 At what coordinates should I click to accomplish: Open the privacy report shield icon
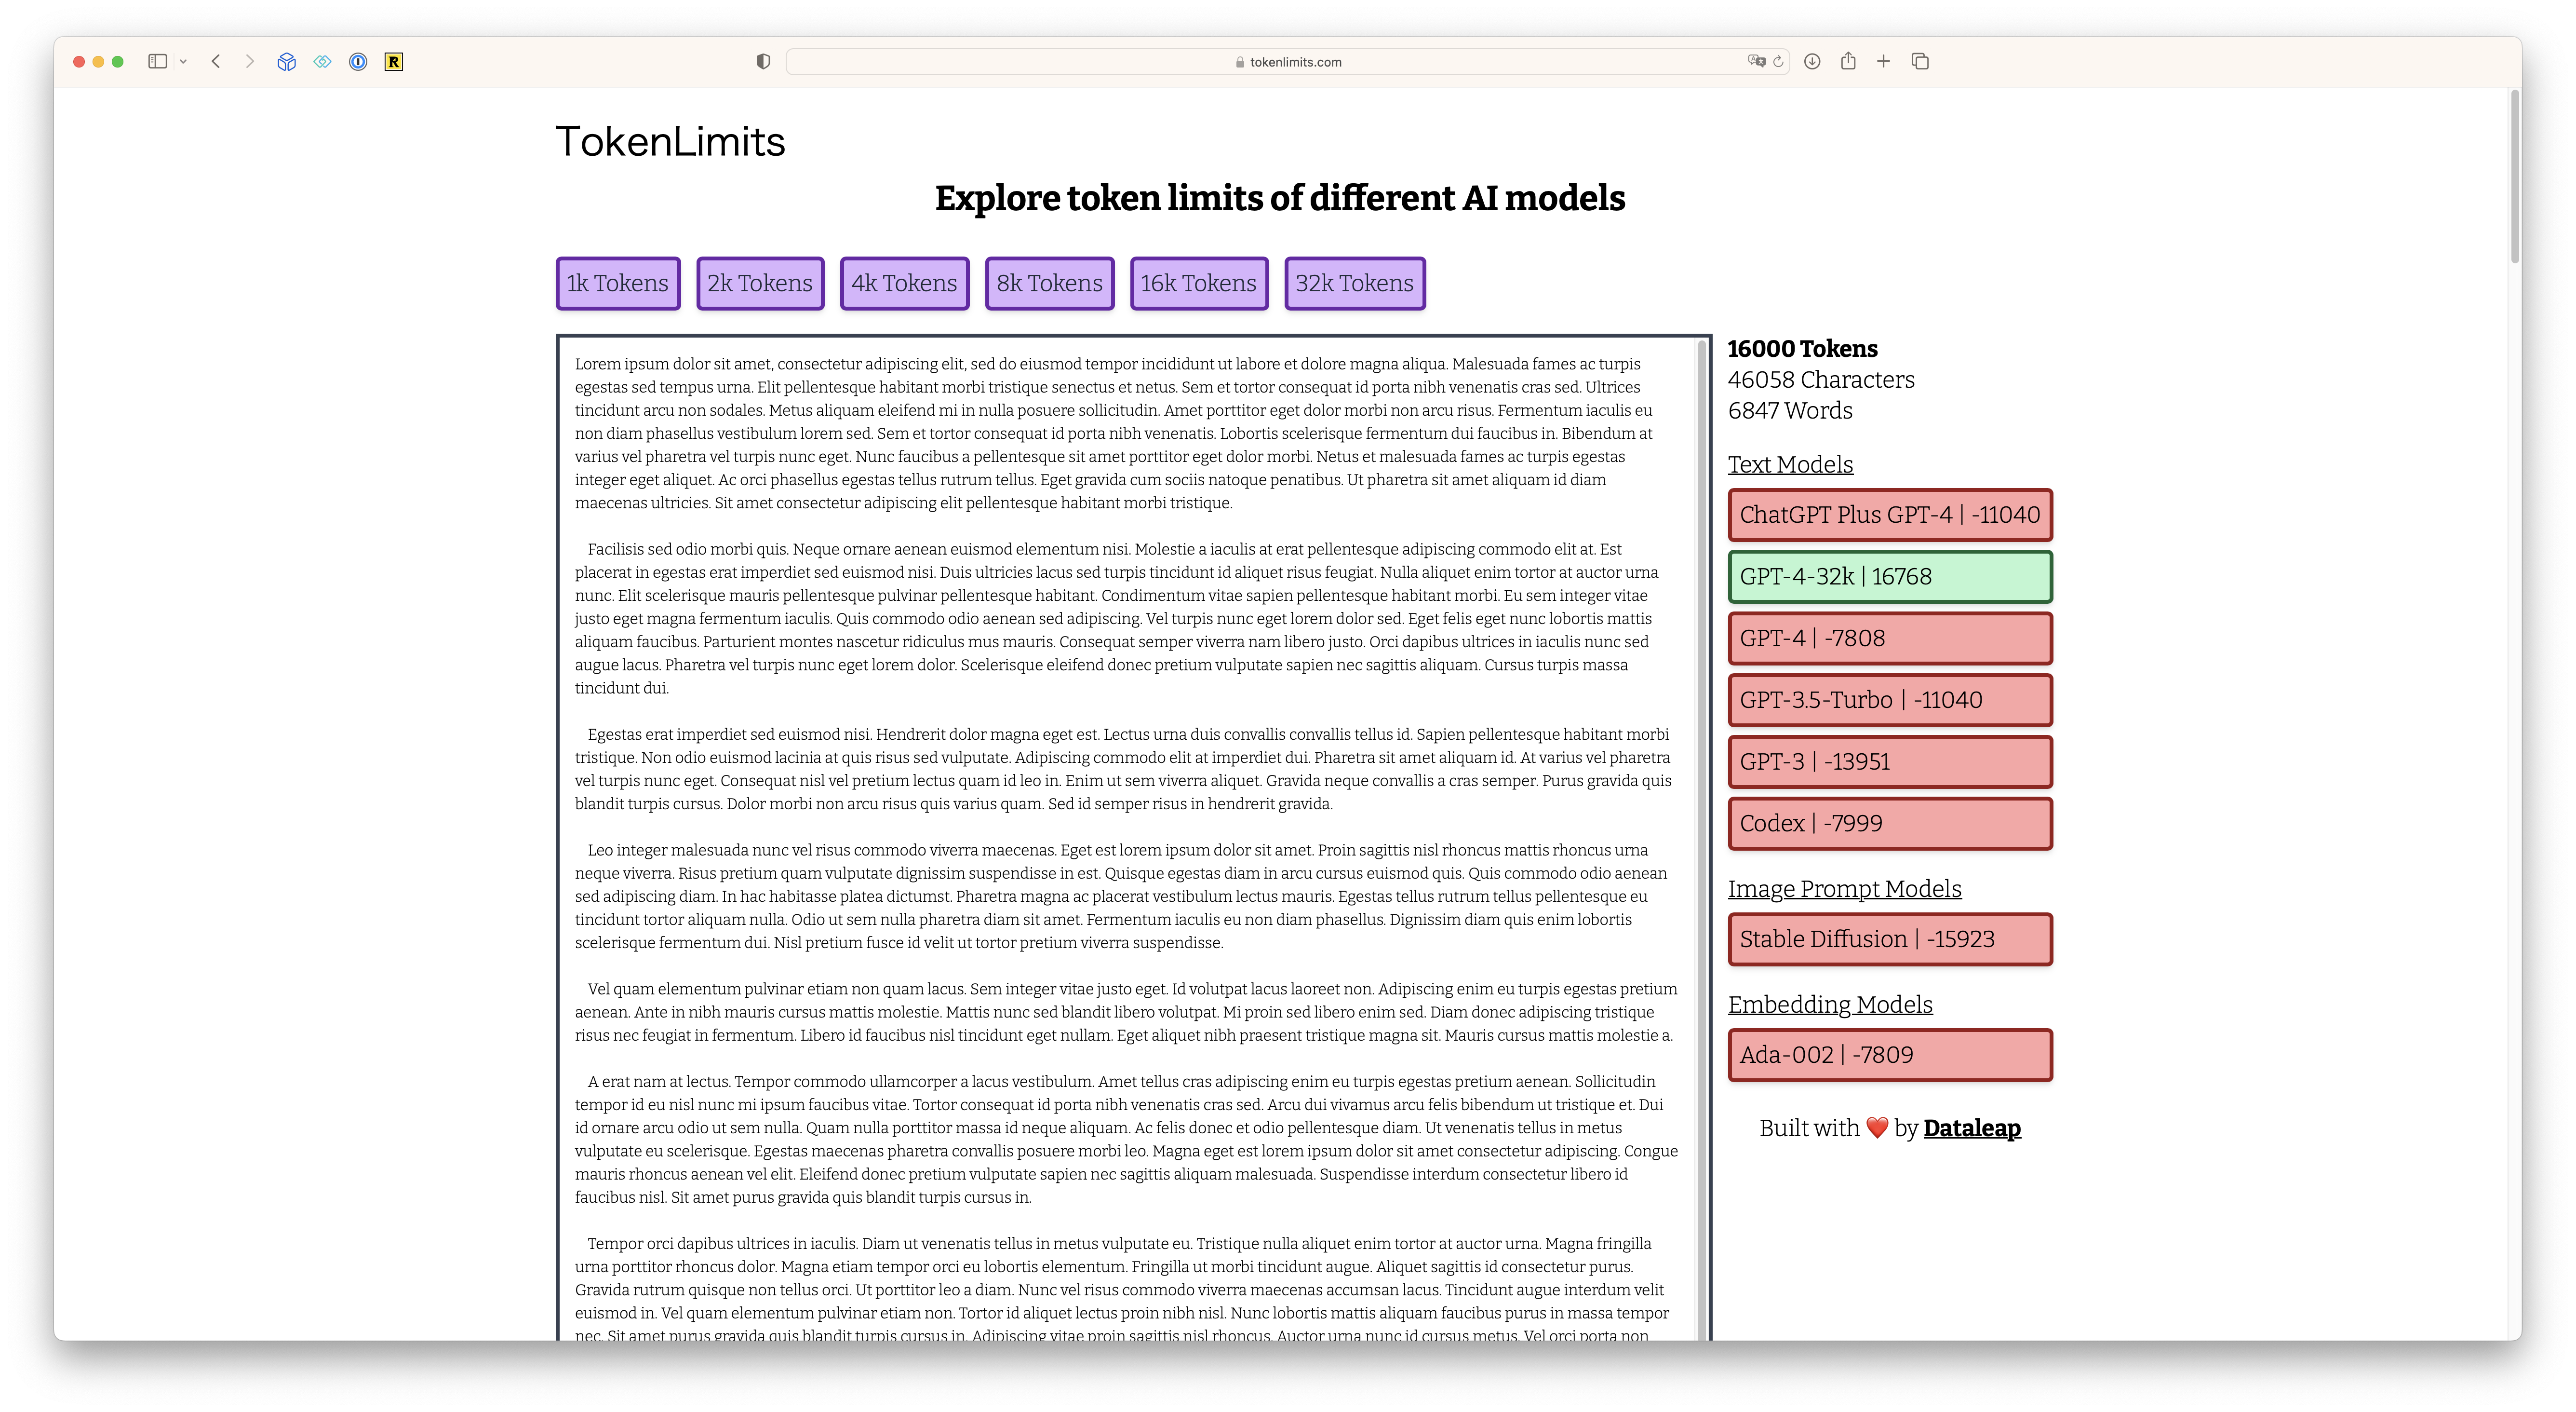click(x=763, y=61)
